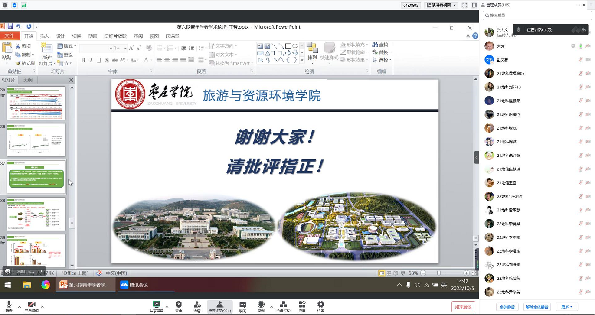Expand the 演讲者视图 view dropdown
Screen dimensions: 595x315
(x=441, y=5)
